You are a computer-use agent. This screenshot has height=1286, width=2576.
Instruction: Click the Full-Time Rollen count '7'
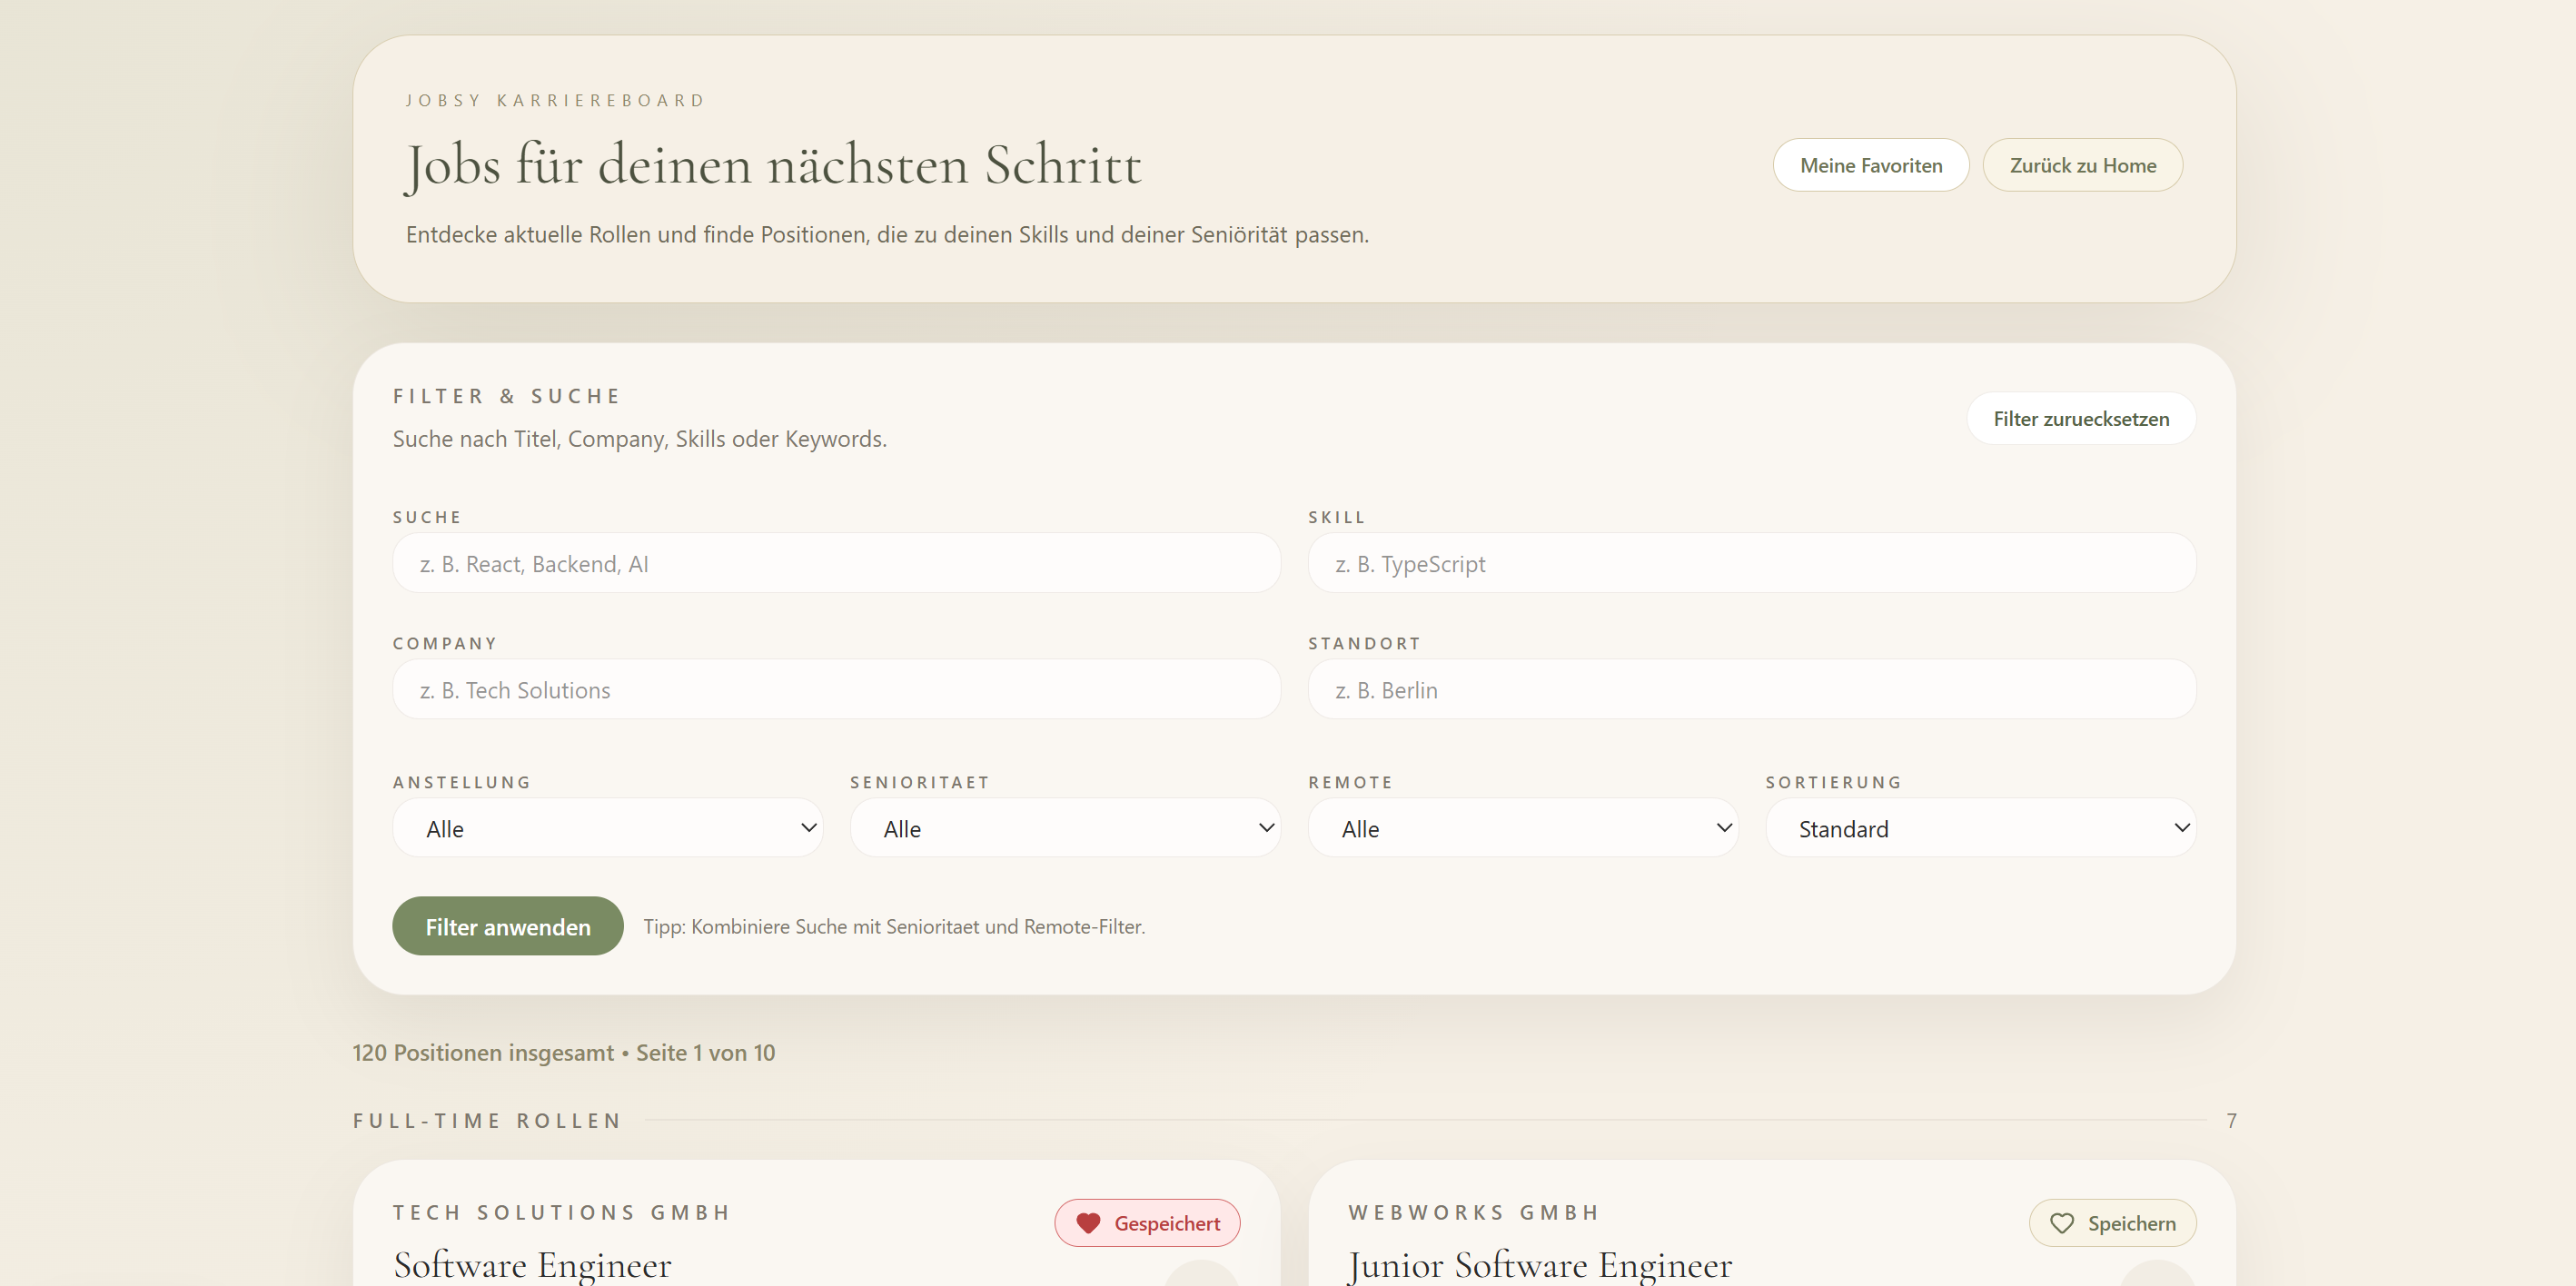tap(2231, 1120)
